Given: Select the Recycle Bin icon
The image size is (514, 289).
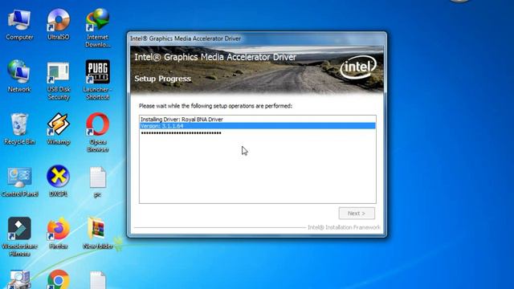Looking at the screenshot, I should (x=19, y=128).
